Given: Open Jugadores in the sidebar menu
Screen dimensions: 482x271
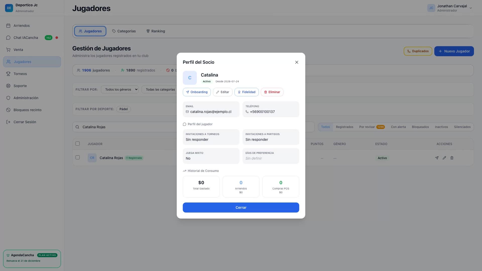Looking at the screenshot, I should tap(32, 62).
